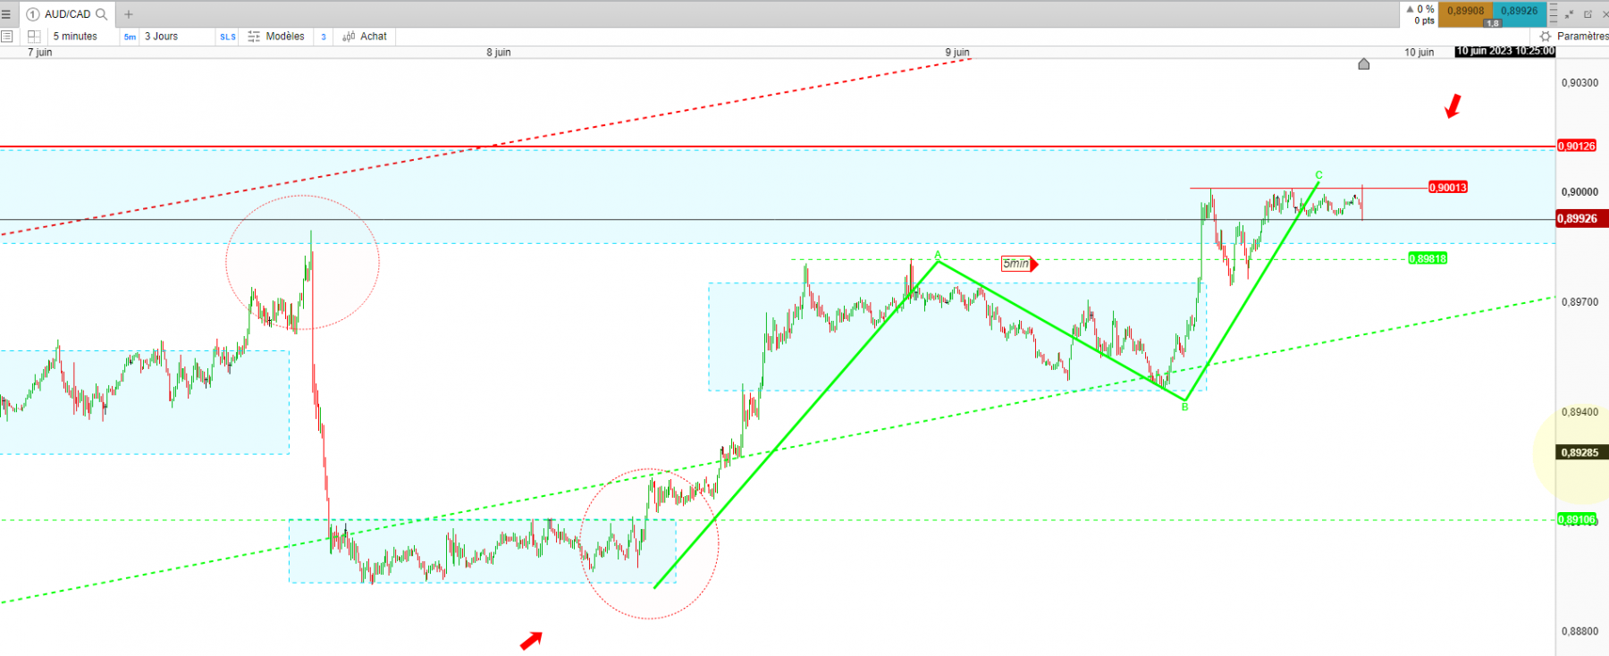The width and height of the screenshot is (1609, 656).
Task: Click the dark red 0,89926 current price label
Action: (1581, 218)
